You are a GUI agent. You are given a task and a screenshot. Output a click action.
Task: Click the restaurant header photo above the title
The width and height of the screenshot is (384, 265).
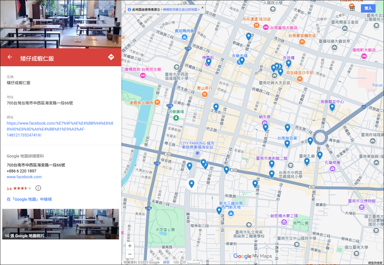pos(60,24)
